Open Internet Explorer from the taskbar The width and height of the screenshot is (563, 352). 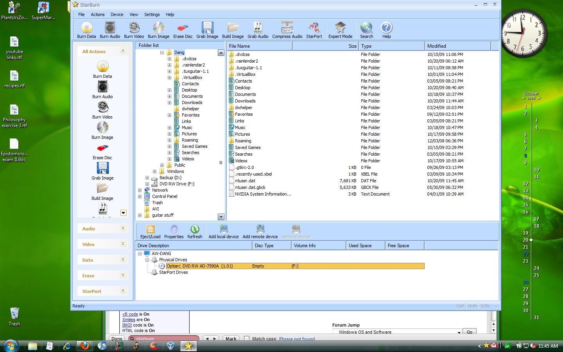67,346
